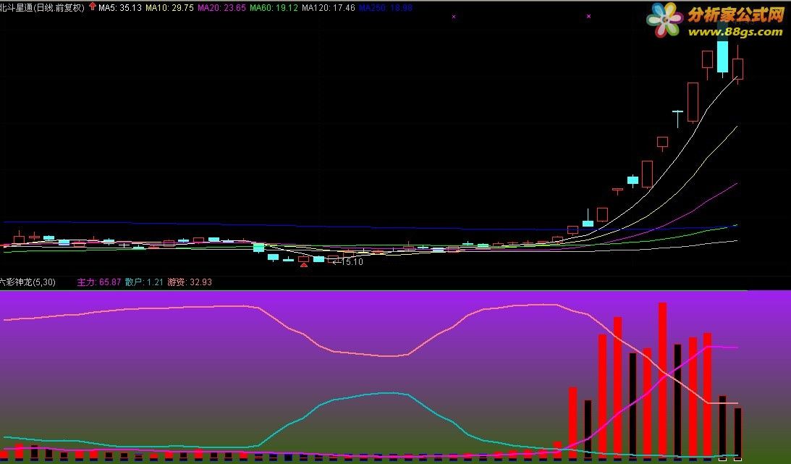Select the MA60: 19.12 indicator label
791x464 pixels.
(274, 7)
